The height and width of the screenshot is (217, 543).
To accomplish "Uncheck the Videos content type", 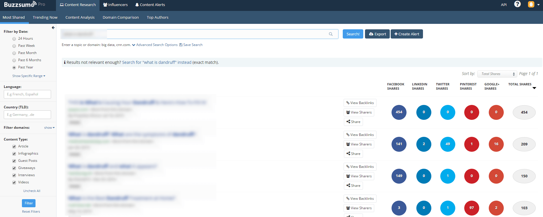I will coord(14,183).
